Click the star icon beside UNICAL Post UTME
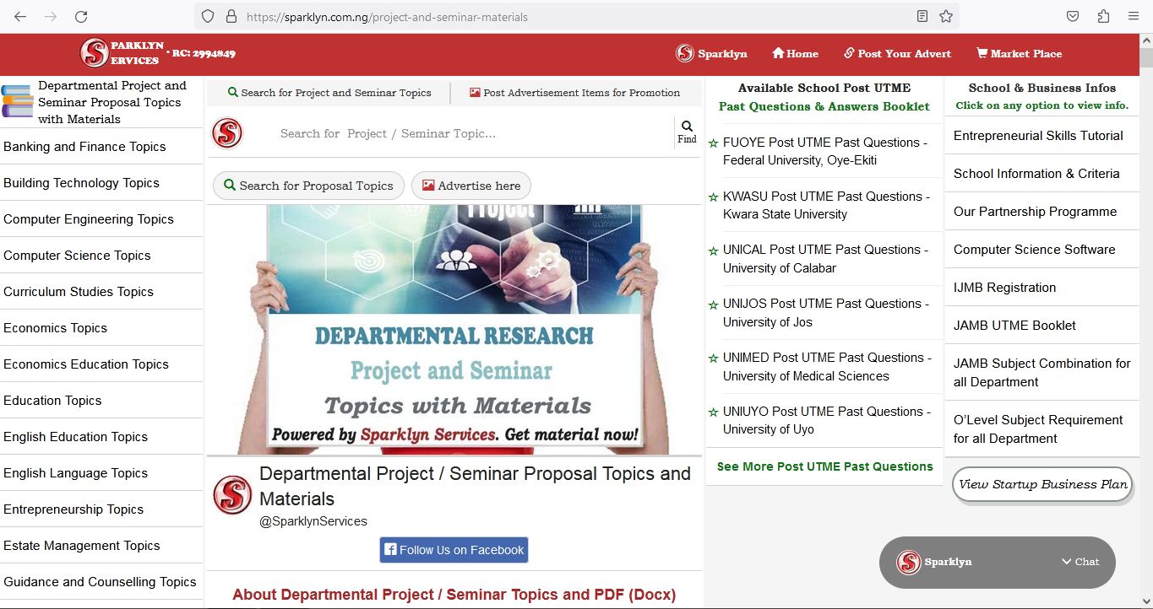 (x=714, y=251)
